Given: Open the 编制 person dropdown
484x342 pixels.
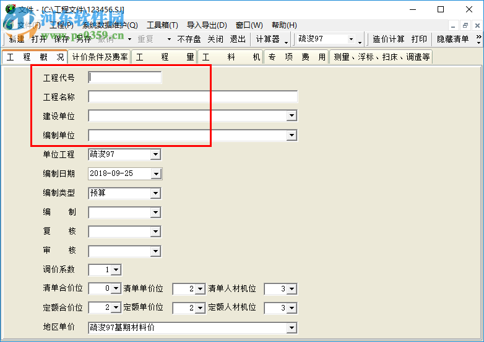Looking at the screenshot, I should pos(155,212).
